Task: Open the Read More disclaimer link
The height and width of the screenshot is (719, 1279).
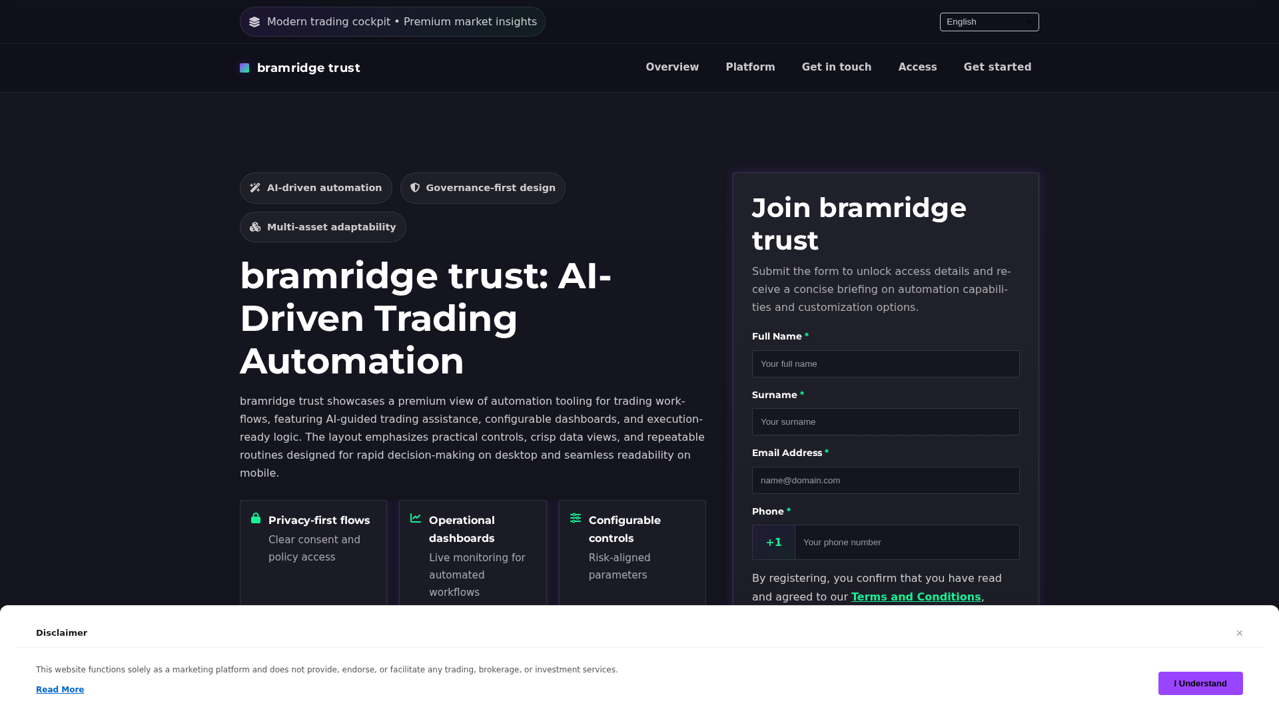Action: 60,690
